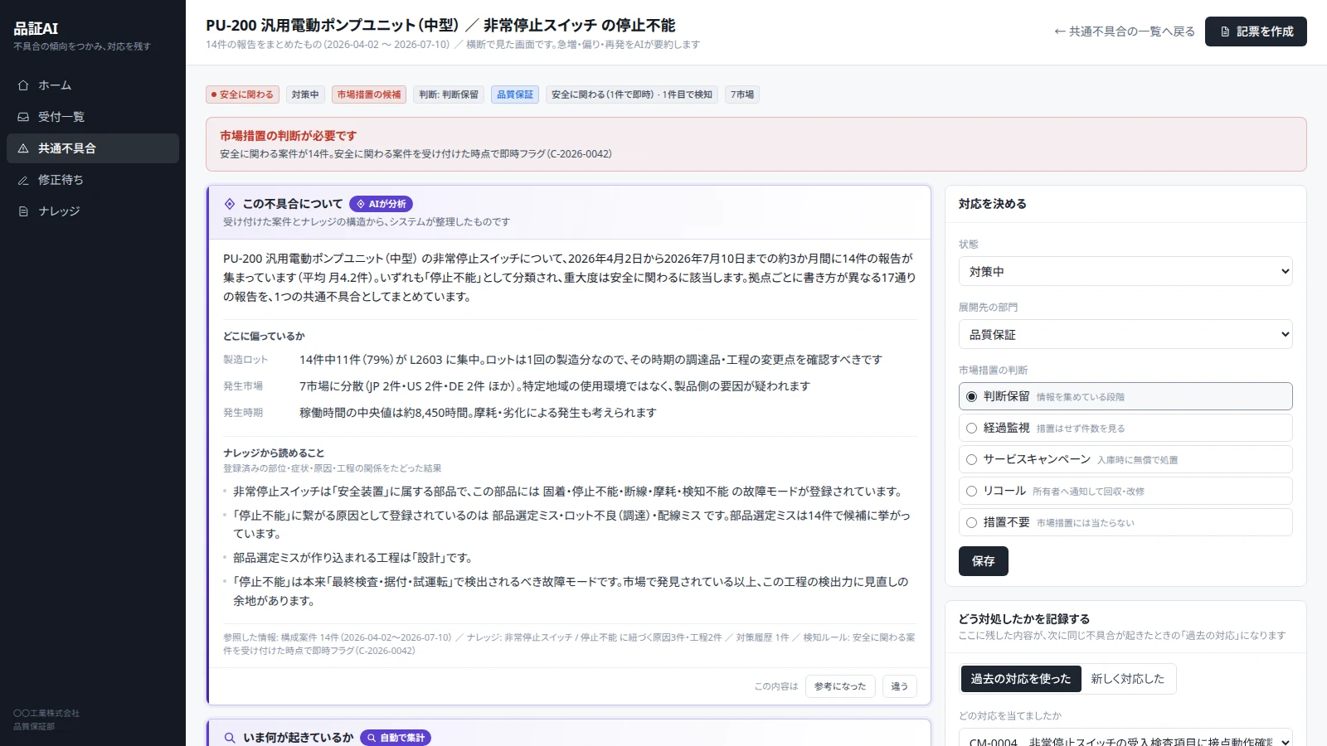This screenshot has height=746, width=1327.
Task: Click the AIが分析 badge
Action: click(382, 204)
